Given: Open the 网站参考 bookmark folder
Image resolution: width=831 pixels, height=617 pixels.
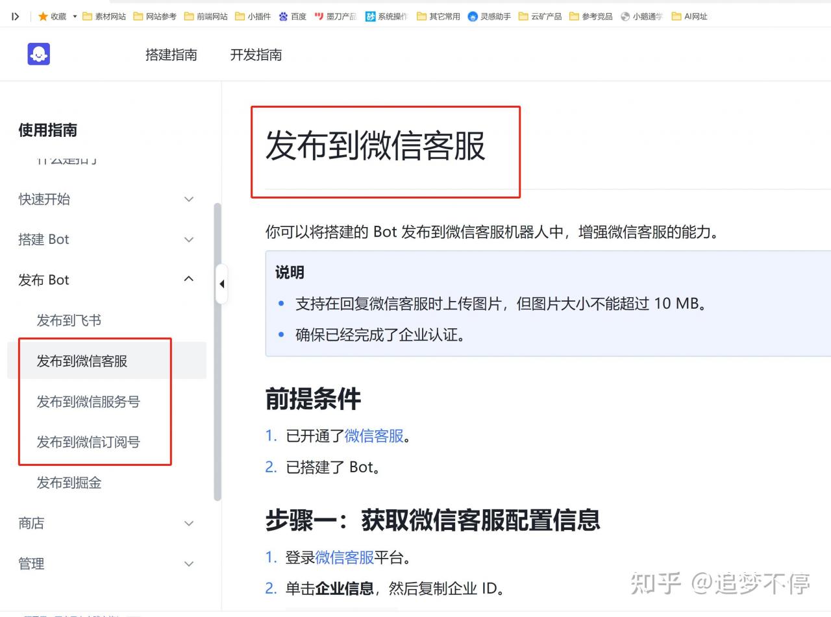Looking at the screenshot, I should (x=155, y=16).
